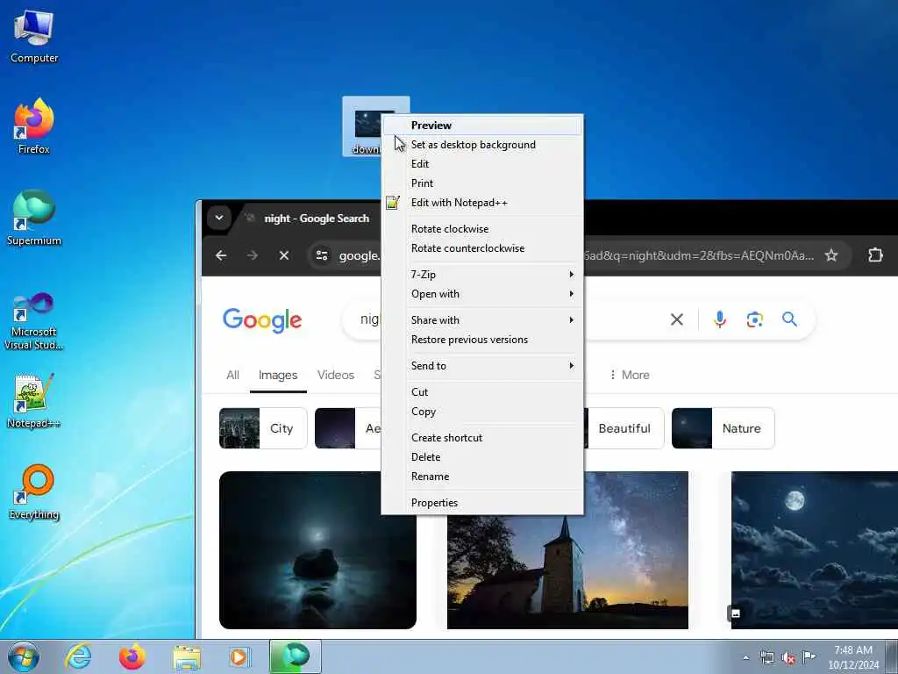
Task: Filter images by City chip
Action: pos(263,428)
